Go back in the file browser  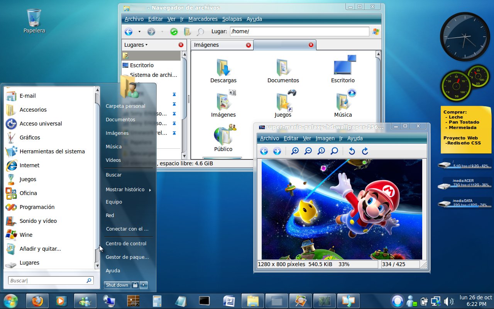[x=129, y=32]
